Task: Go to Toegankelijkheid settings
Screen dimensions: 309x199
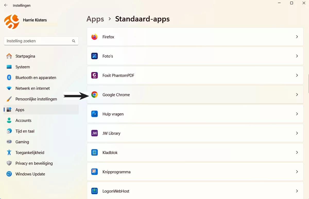Action: tap(30, 153)
